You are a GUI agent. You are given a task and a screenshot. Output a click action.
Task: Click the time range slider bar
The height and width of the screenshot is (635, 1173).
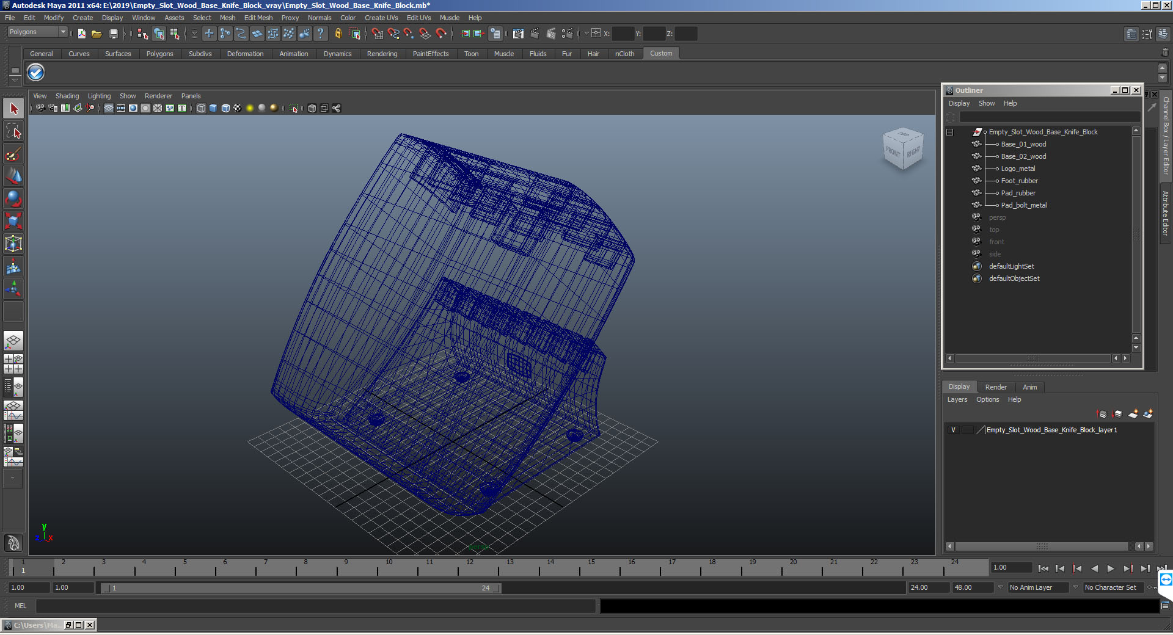[x=300, y=588]
